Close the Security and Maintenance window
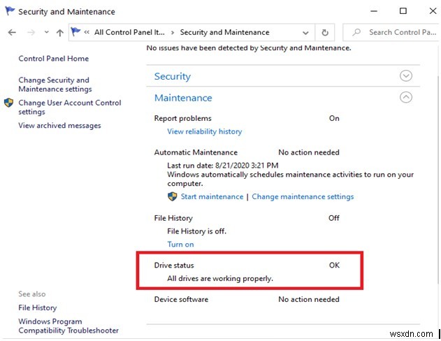The height and width of the screenshot is (341, 441). click(x=433, y=11)
